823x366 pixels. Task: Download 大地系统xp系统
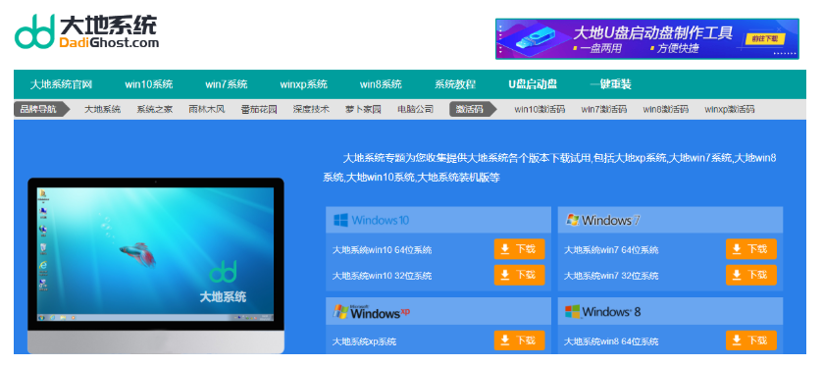519,340
